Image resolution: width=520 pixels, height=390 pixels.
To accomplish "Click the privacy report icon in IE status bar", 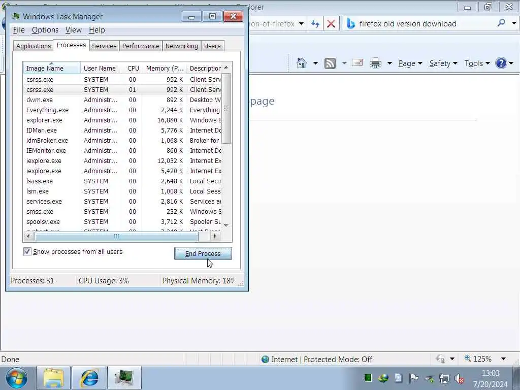I will pyautogui.click(x=440, y=359).
